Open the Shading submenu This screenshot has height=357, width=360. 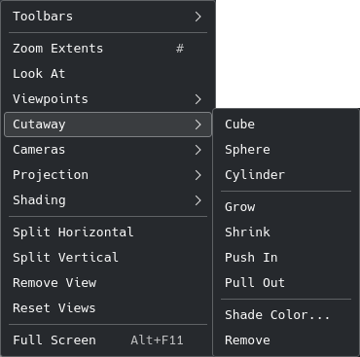108,200
